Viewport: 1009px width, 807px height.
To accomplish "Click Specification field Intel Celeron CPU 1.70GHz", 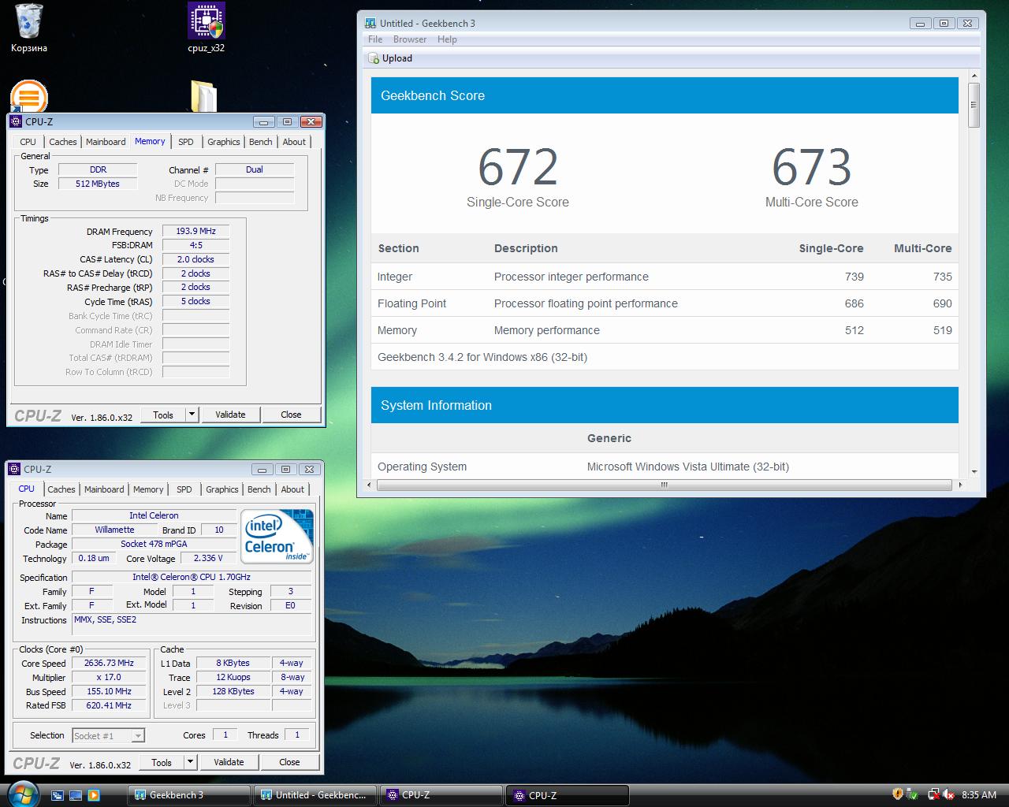I will tap(192, 577).
